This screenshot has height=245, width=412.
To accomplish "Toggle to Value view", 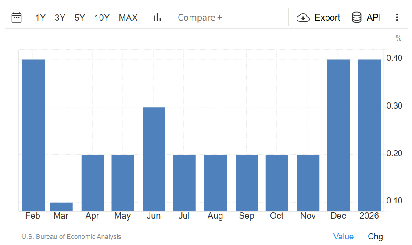I will point(343,236).
